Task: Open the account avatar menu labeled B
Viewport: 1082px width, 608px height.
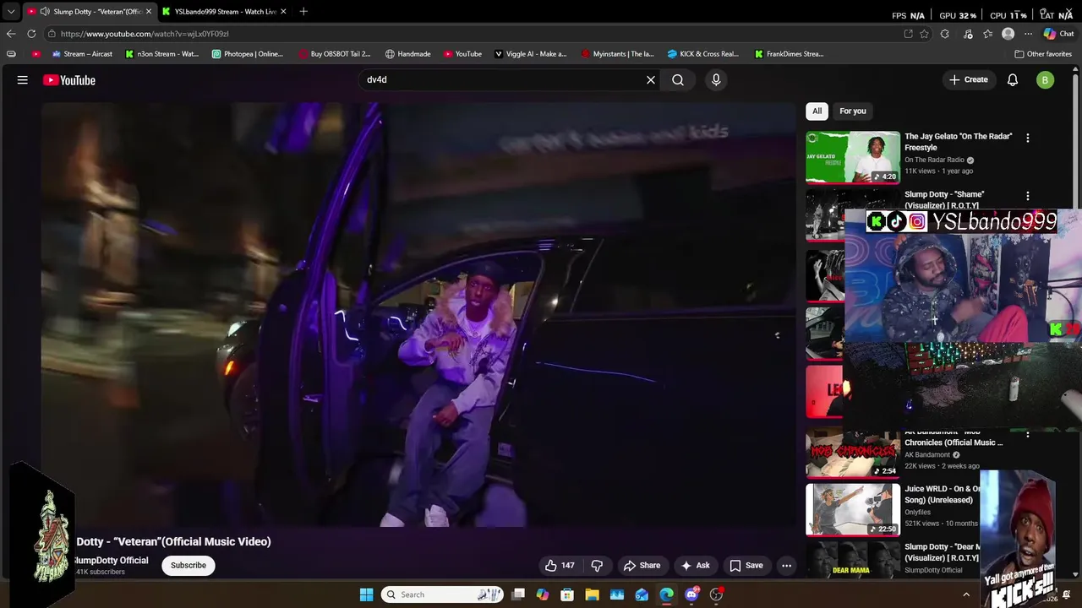Action: pyautogui.click(x=1046, y=80)
